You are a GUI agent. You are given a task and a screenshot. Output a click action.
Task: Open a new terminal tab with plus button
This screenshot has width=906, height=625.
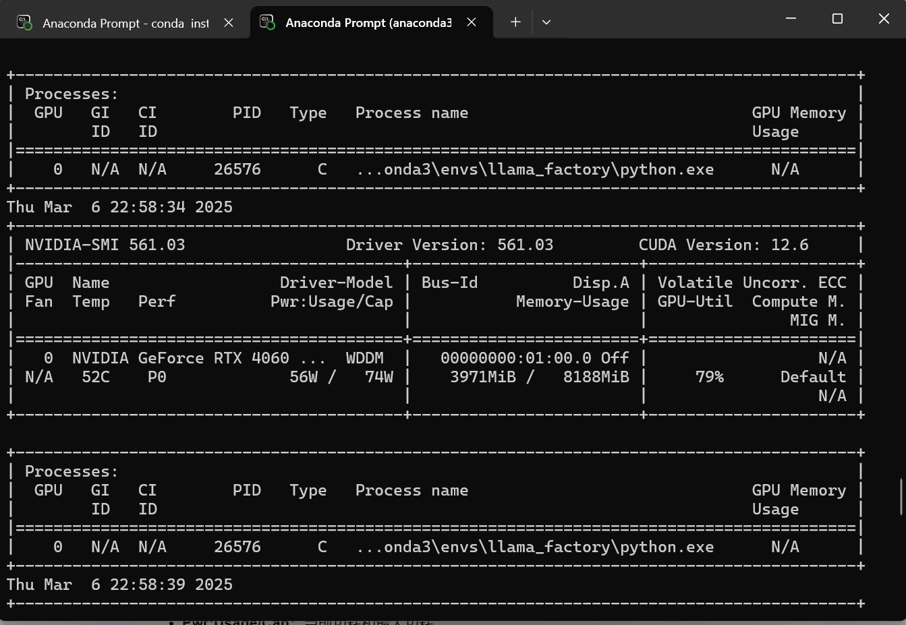[x=515, y=22]
